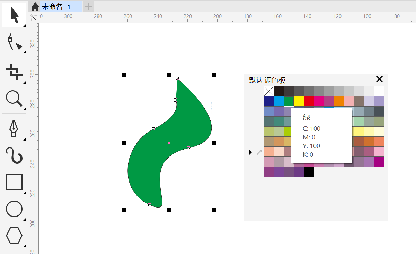
Task: Select the Ellipse tool
Action: (14, 209)
